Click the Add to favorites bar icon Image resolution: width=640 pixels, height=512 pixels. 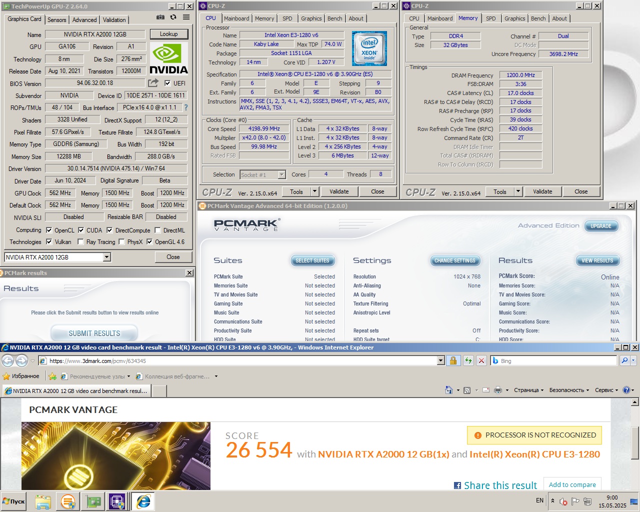click(52, 376)
